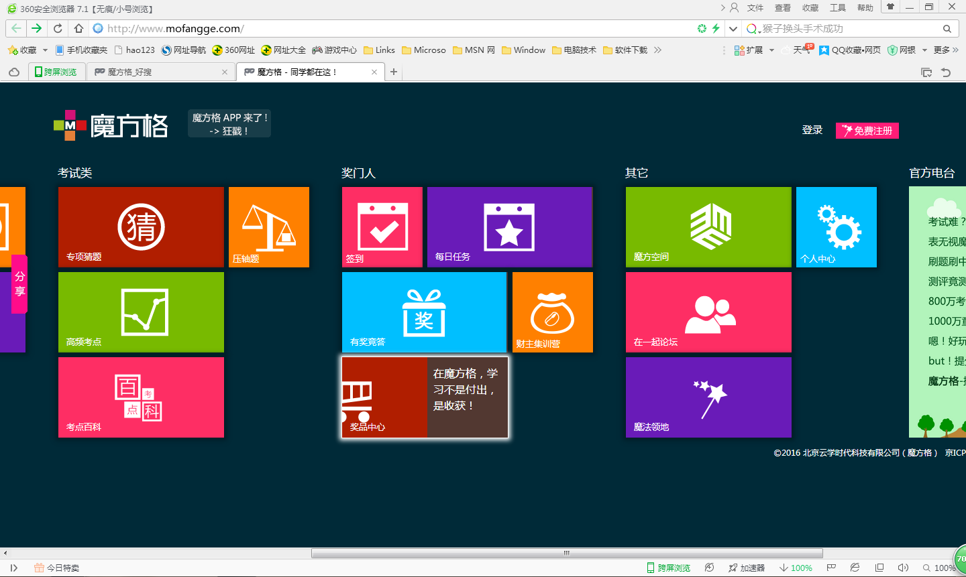Screen dimensions: 966x577
Task: Open the 专项猜题 tile
Action: coord(141,227)
